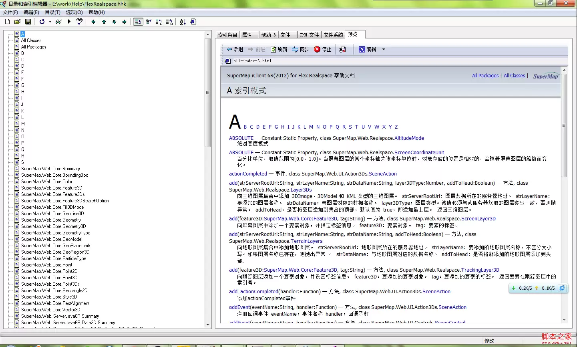Click the 同步 sync button
577x347 pixels.
300,49
